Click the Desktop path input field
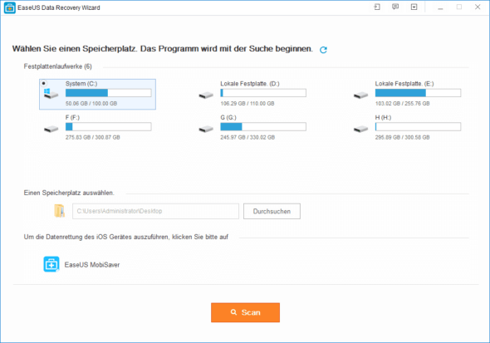Screen dimensions: 490x343 (x=155, y=211)
